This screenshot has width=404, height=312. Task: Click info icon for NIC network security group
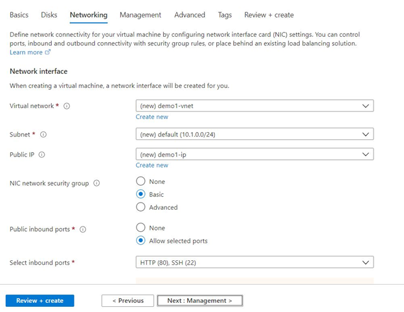click(x=96, y=183)
